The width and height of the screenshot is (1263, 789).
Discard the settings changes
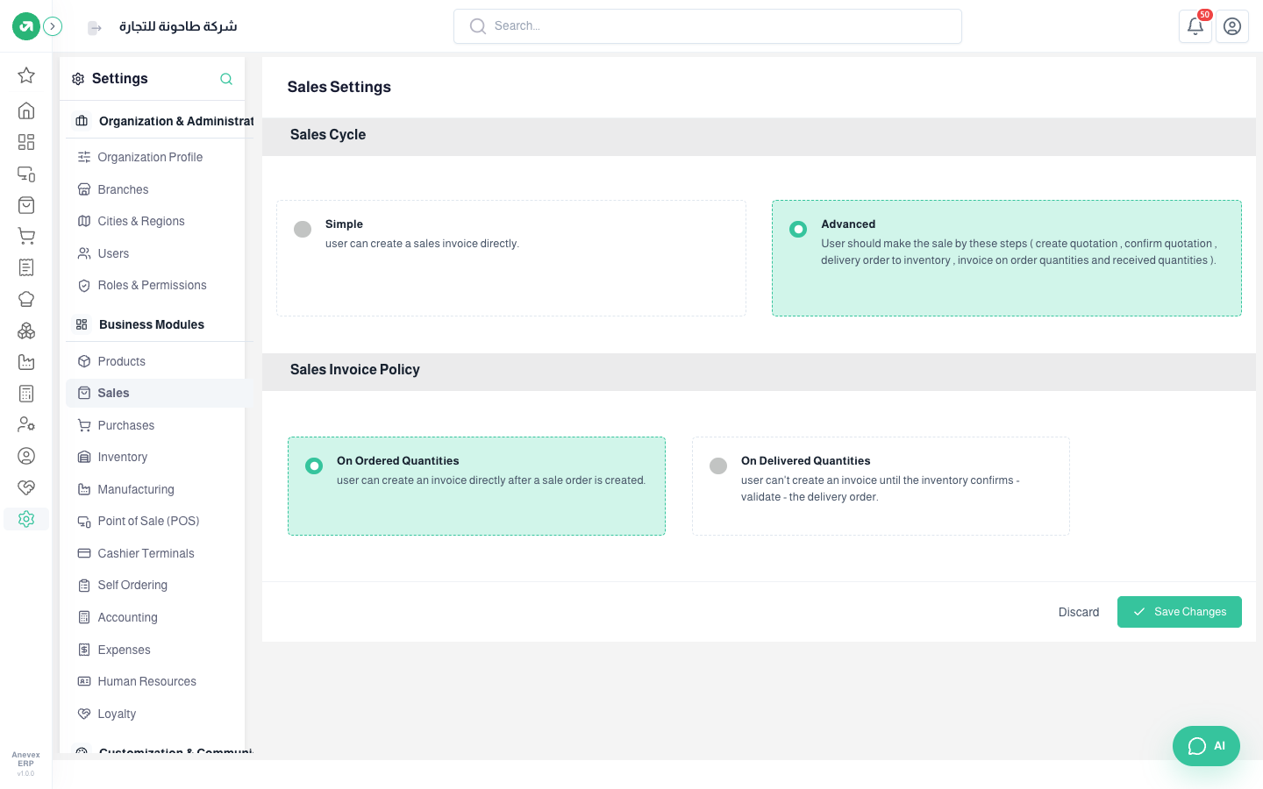pos(1078,612)
